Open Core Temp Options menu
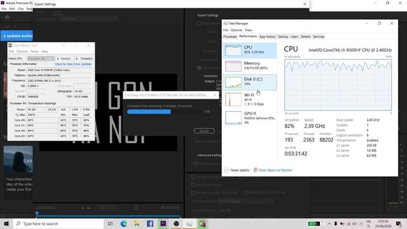The image size is (407, 229). pyautogui.click(x=22, y=52)
